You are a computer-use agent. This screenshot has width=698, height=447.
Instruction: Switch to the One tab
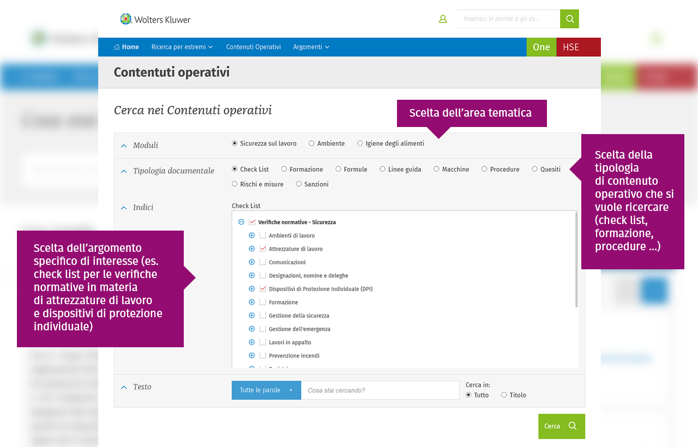pos(541,47)
